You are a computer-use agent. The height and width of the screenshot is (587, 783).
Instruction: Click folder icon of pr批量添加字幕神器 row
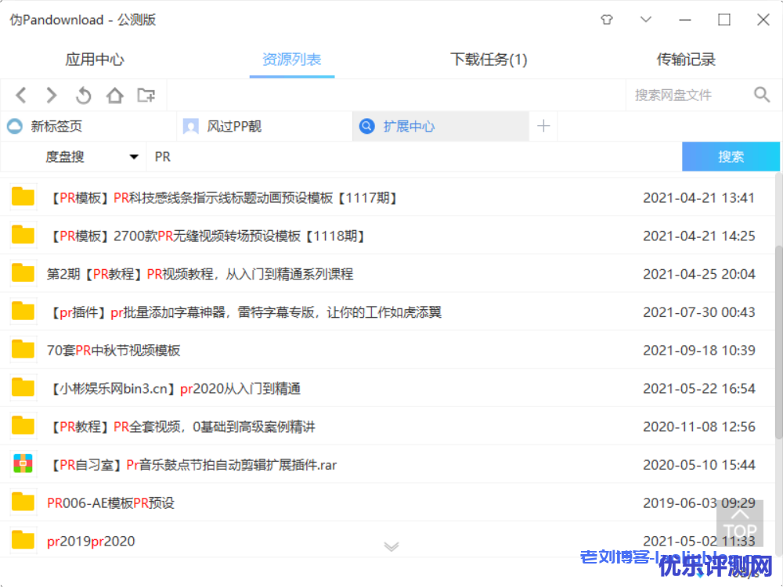[23, 312]
